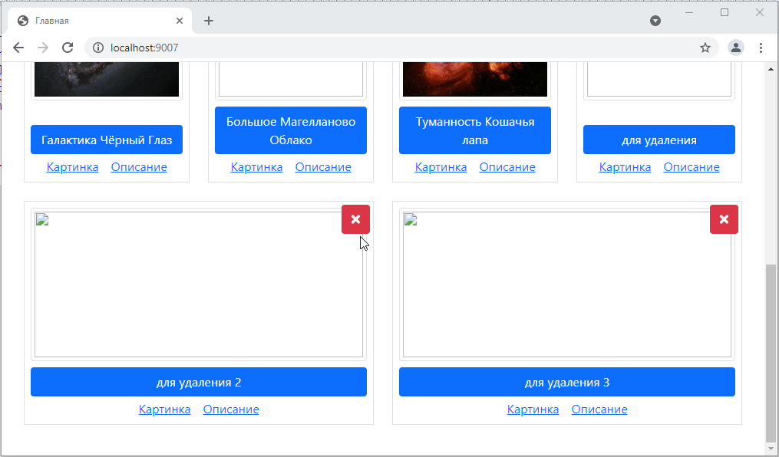Expand the tab search dropdown arrow
The height and width of the screenshot is (457, 779).
click(x=655, y=21)
